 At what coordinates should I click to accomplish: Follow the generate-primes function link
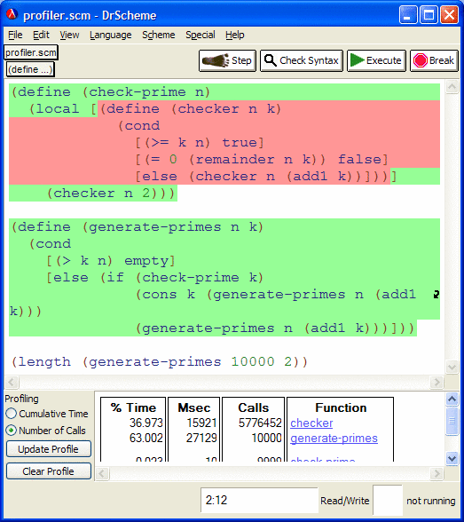click(334, 439)
